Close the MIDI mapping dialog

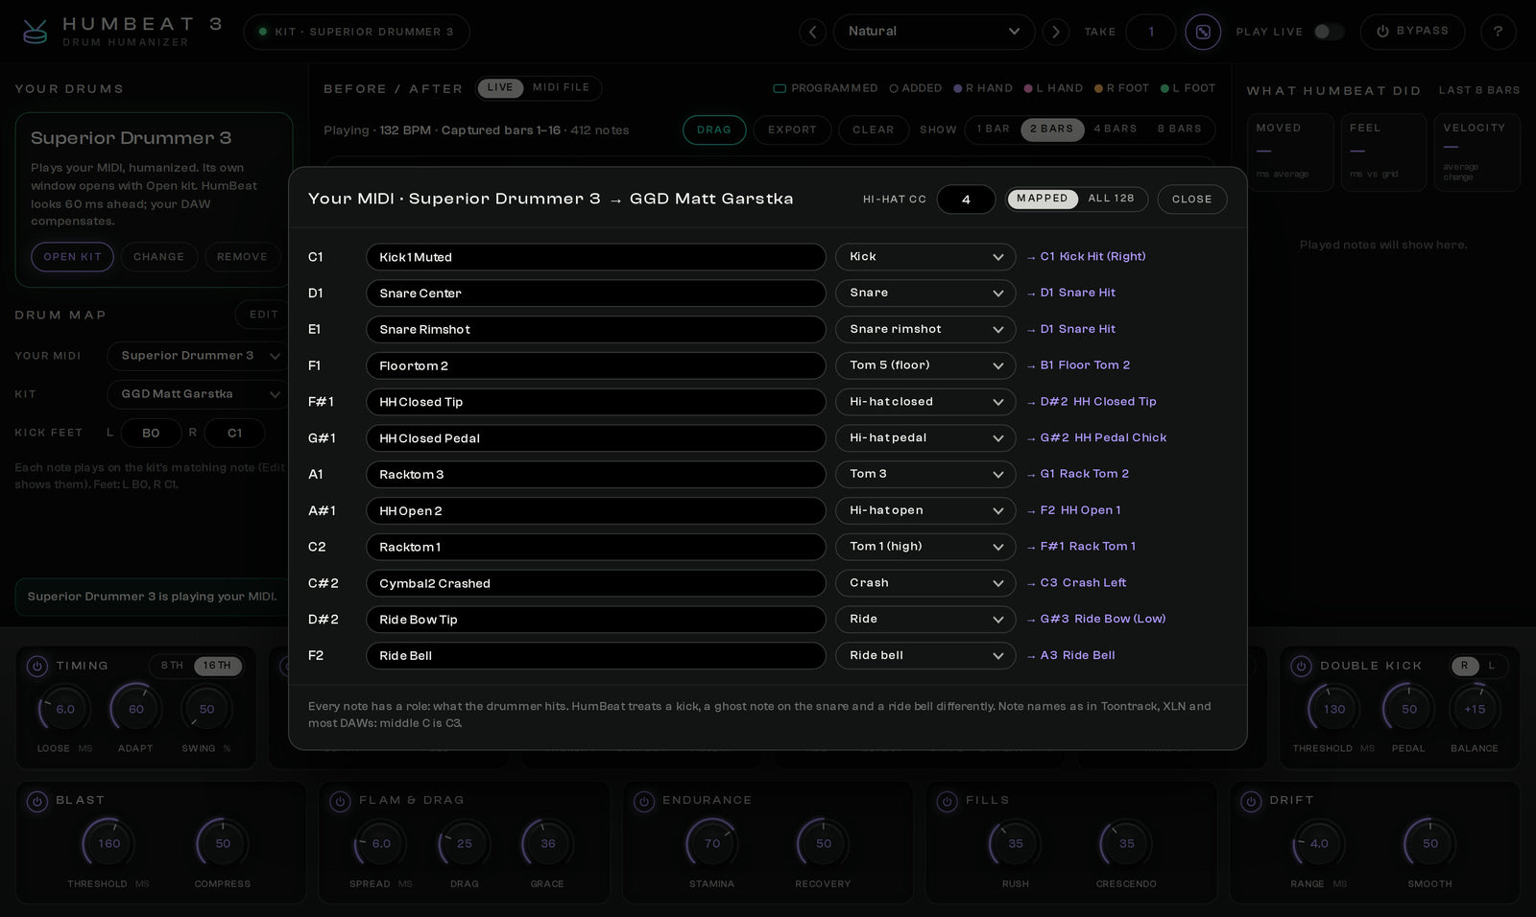[x=1192, y=200]
